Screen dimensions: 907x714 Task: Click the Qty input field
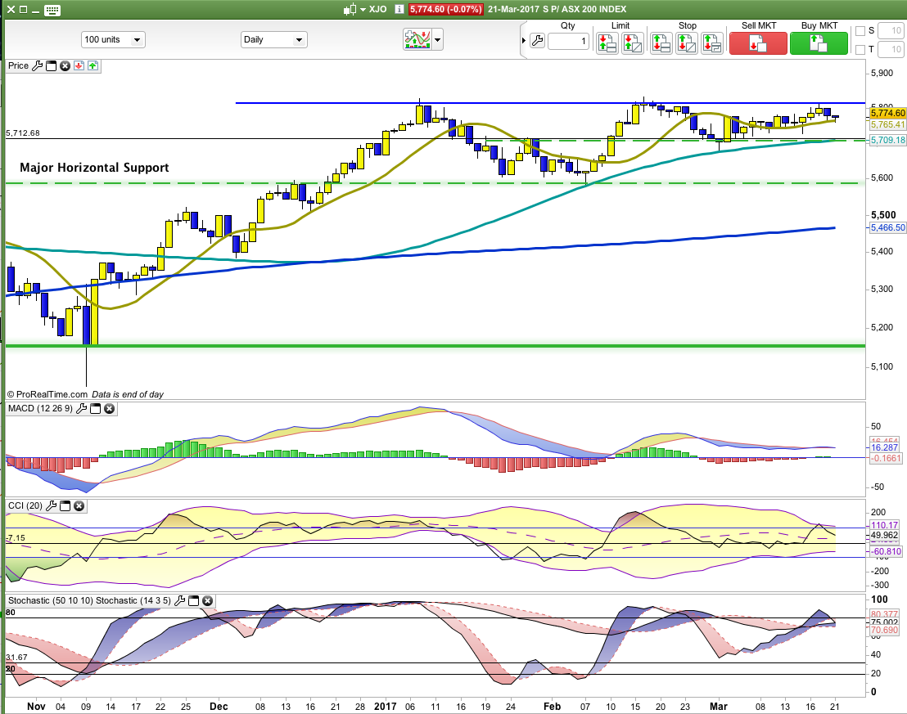(568, 41)
